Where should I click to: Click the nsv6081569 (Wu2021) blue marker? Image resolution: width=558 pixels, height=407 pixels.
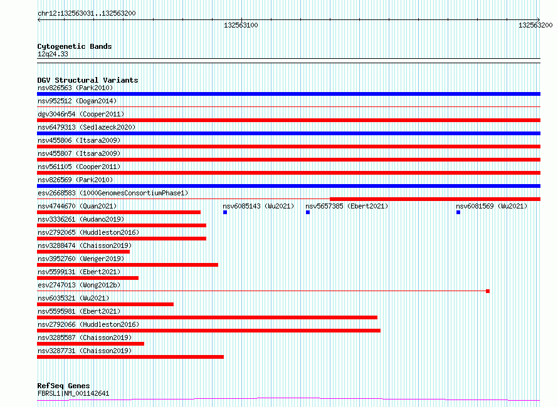click(x=458, y=212)
